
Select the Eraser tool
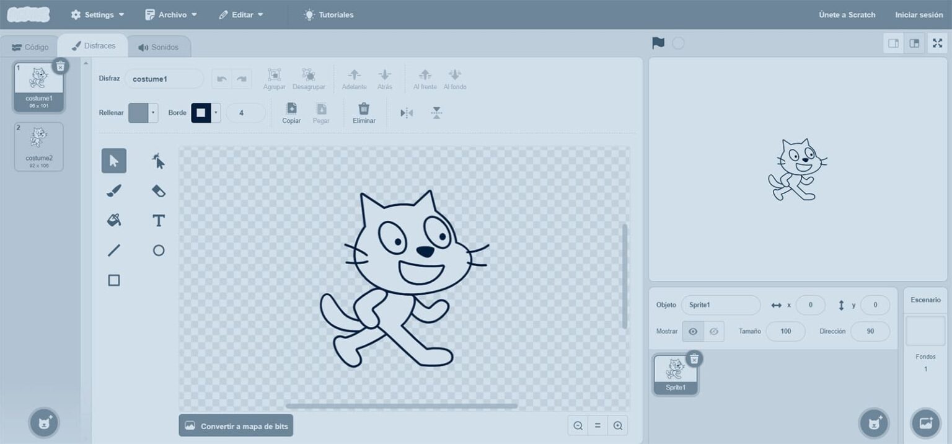[x=159, y=191]
